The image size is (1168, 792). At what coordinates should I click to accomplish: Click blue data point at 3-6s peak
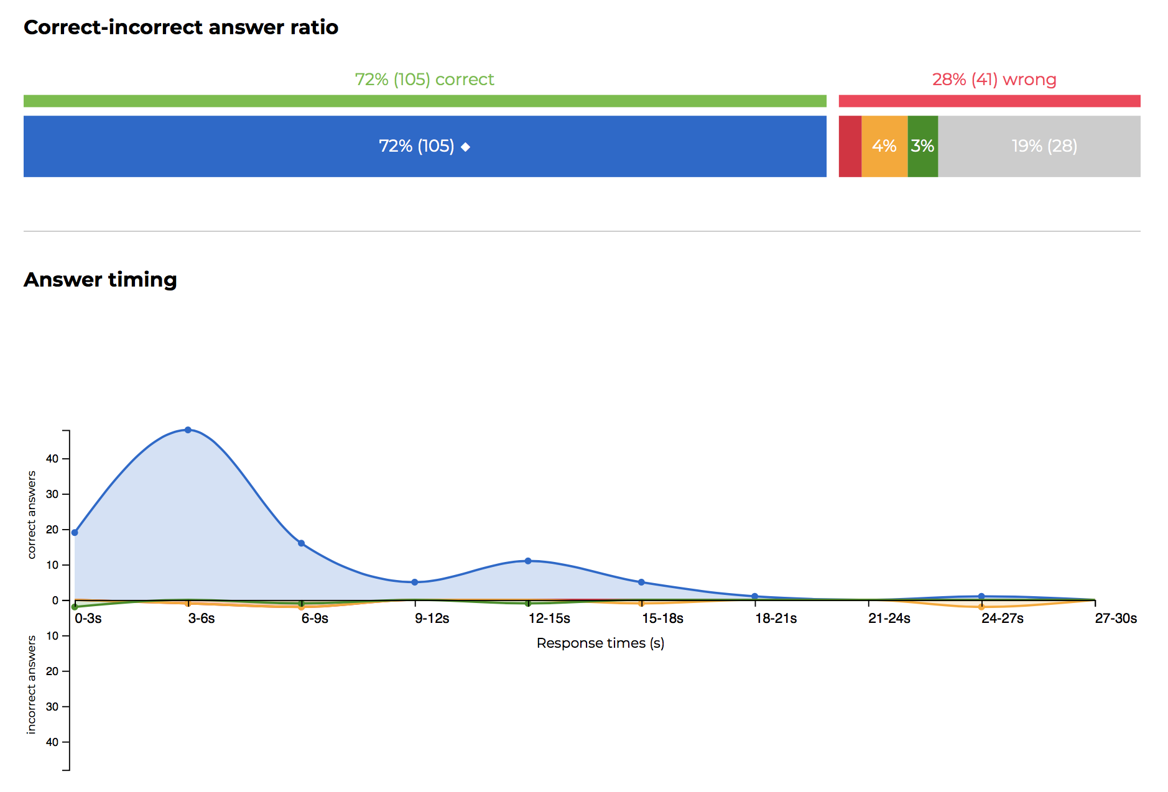188,430
